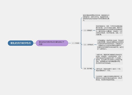Select the 3.流行方式 note box
The width and height of the screenshot is (132, 95).
(x=109, y=78)
